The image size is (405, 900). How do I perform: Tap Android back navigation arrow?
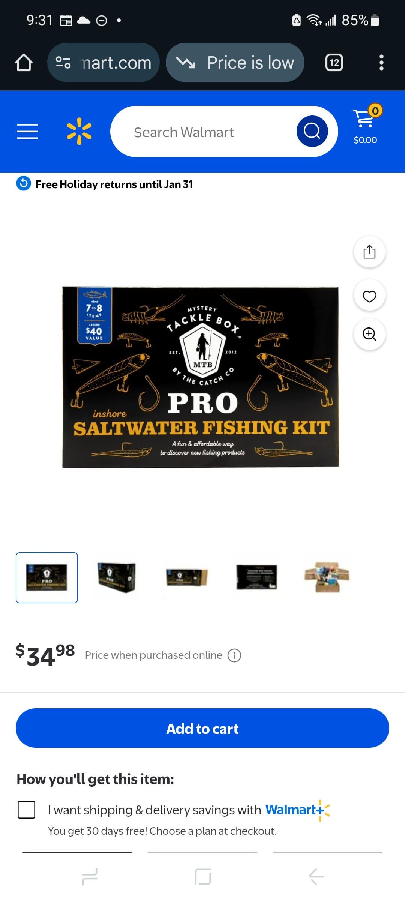coord(316,877)
